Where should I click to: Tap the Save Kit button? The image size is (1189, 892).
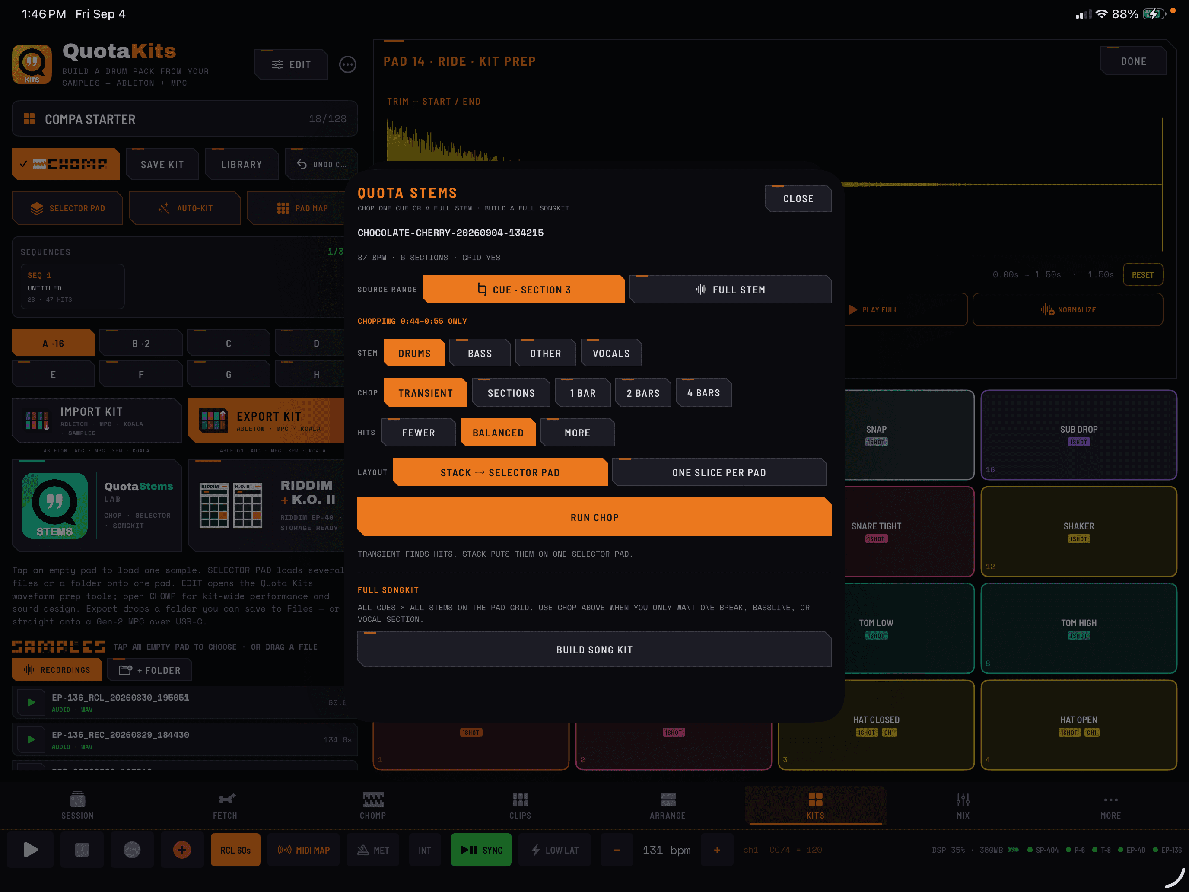pyautogui.click(x=162, y=164)
